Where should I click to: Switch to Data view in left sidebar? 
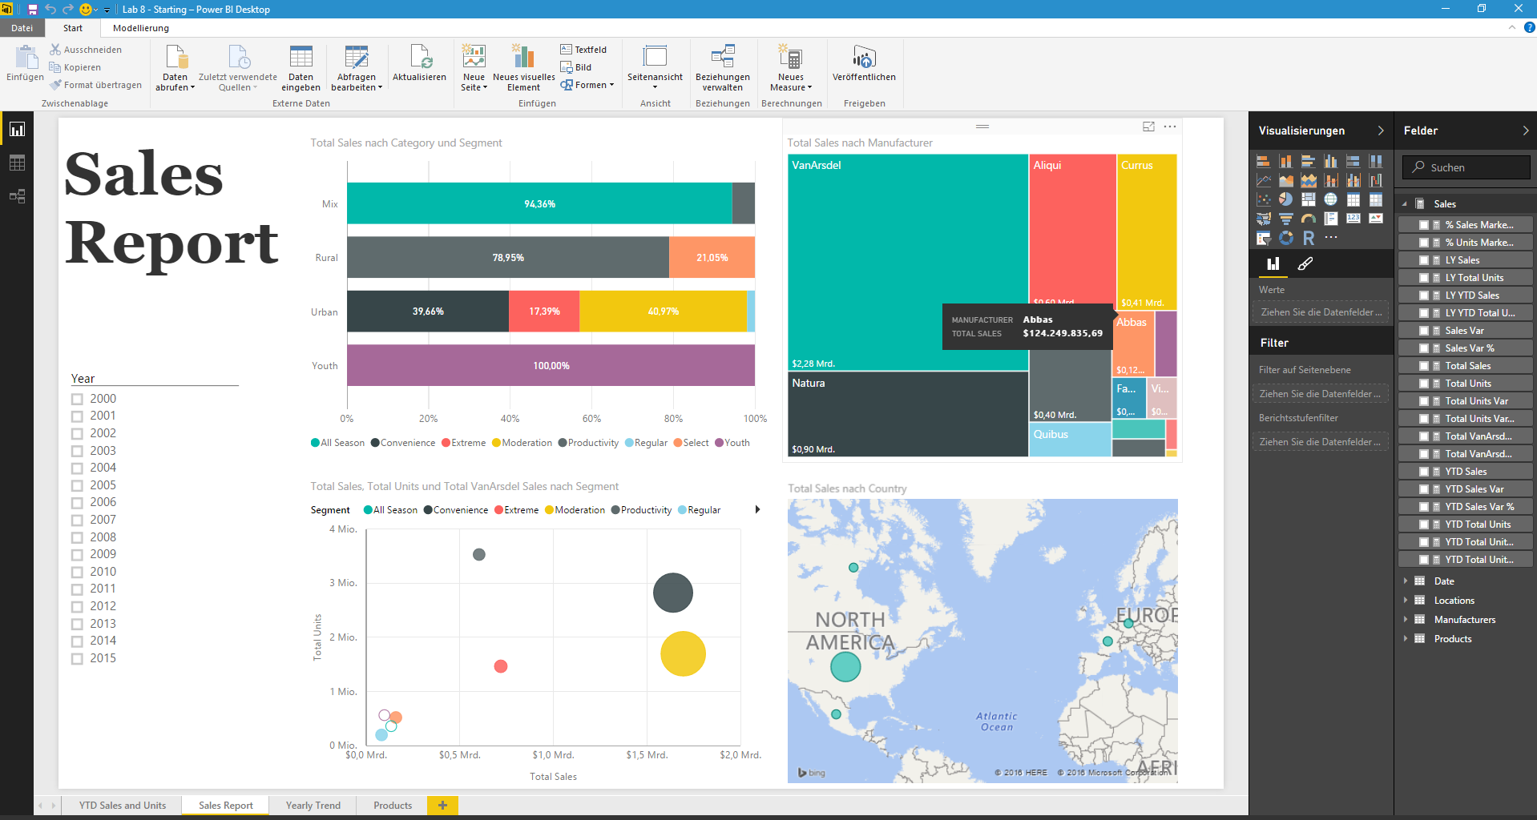[17, 163]
